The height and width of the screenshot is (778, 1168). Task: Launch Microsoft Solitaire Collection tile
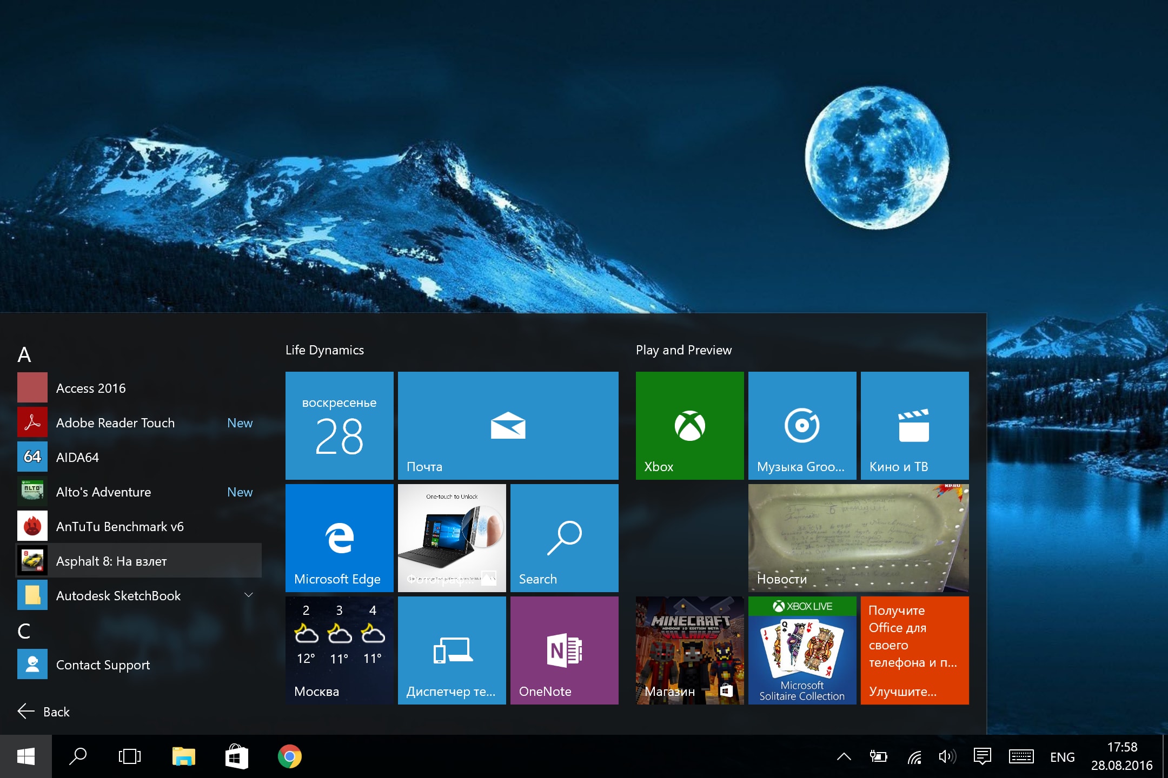pyautogui.click(x=802, y=650)
